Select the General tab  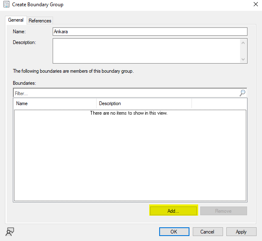16,20
